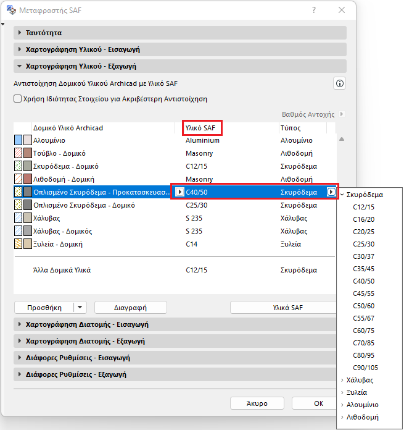Expand the Αλουμίνιο group in popup list

coord(342,405)
